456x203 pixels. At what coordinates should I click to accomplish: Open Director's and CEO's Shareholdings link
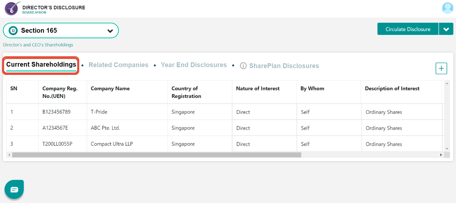click(x=38, y=44)
